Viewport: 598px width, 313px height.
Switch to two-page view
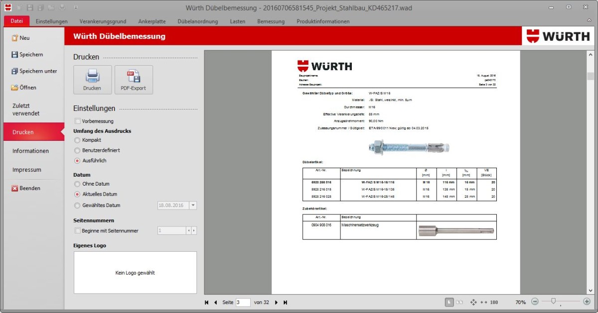tap(459, 302)
